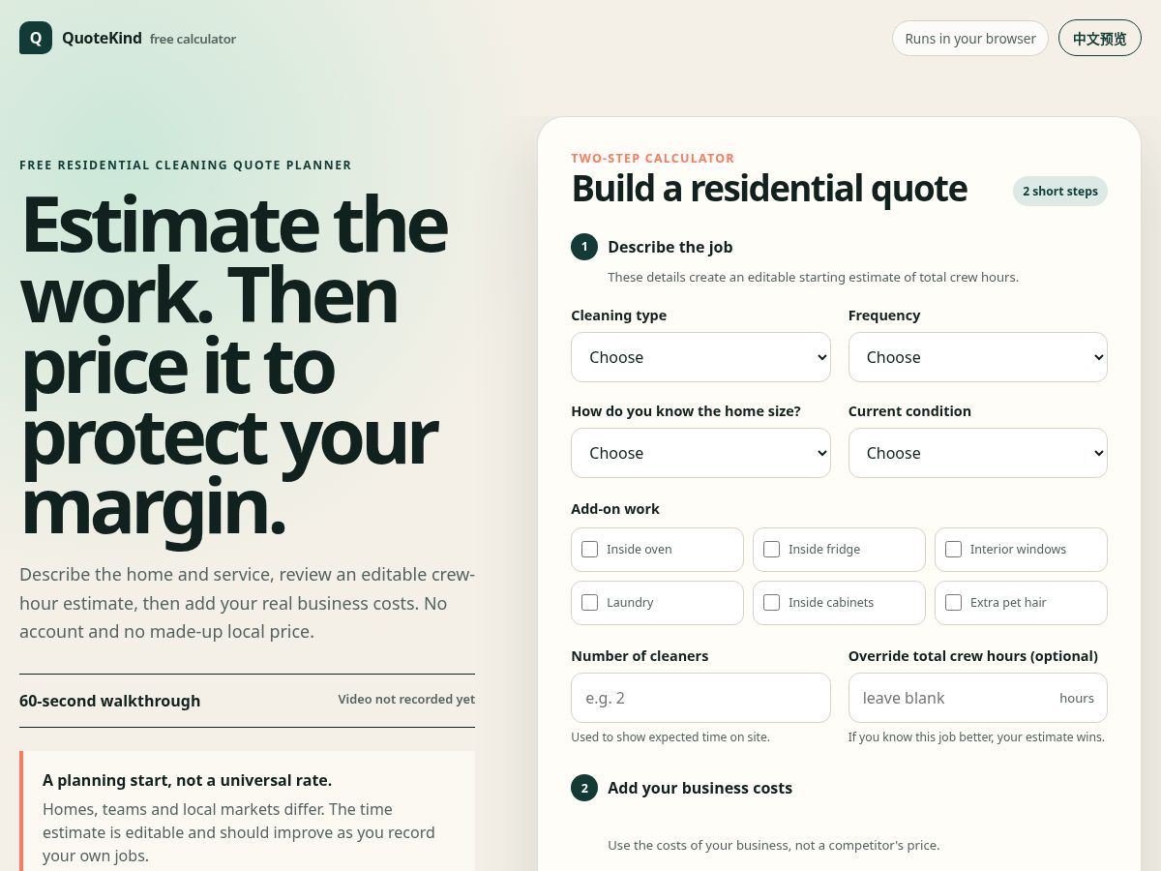This screenshot has width=1161, height=871.
Task: Click the Describe the job heading
Action: pos(670,247)
